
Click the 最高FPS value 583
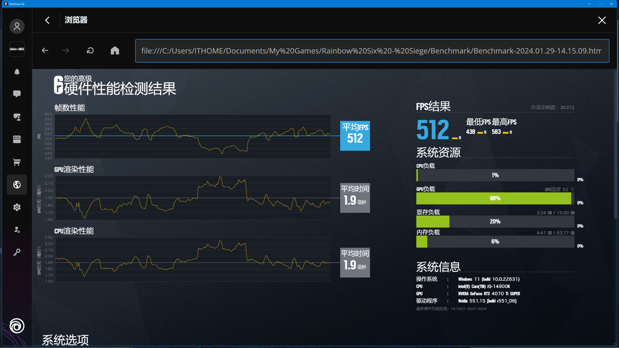click(x=496, y=132)
